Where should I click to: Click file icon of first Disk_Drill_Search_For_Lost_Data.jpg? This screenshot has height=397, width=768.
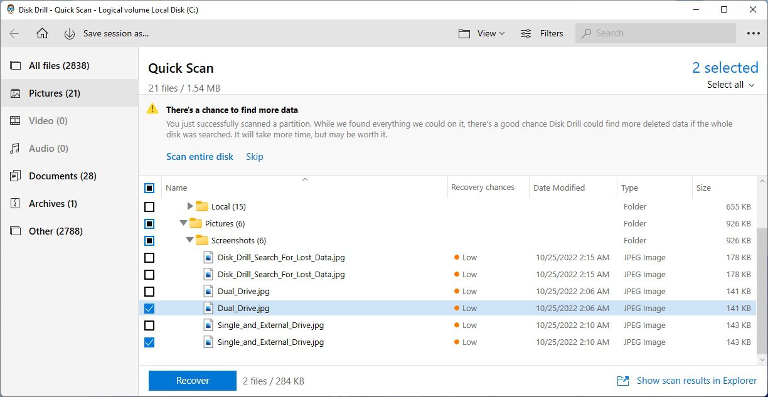[208, 257]
